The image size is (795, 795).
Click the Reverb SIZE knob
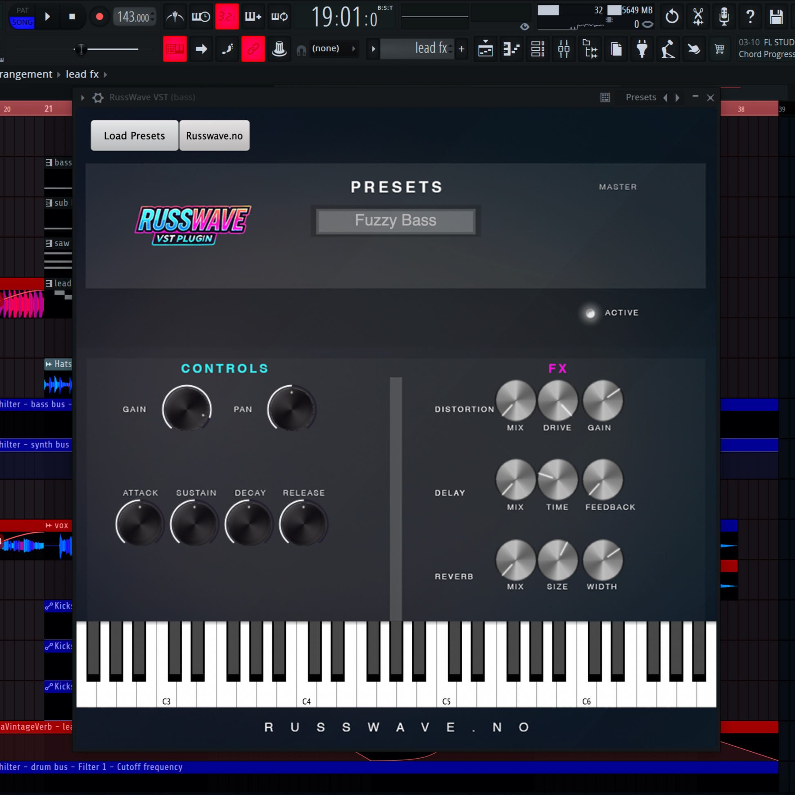click(x=558, y=560)
